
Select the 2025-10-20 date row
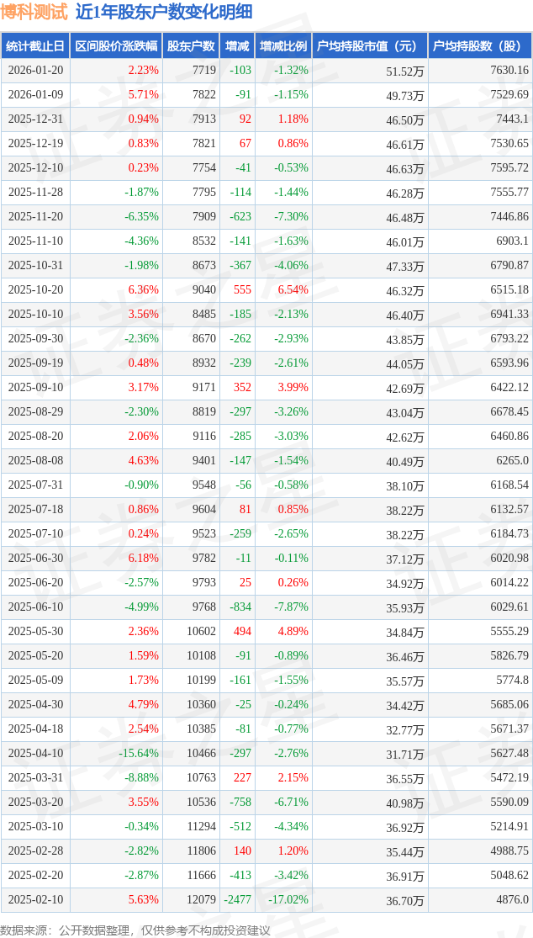click(34, 290)
